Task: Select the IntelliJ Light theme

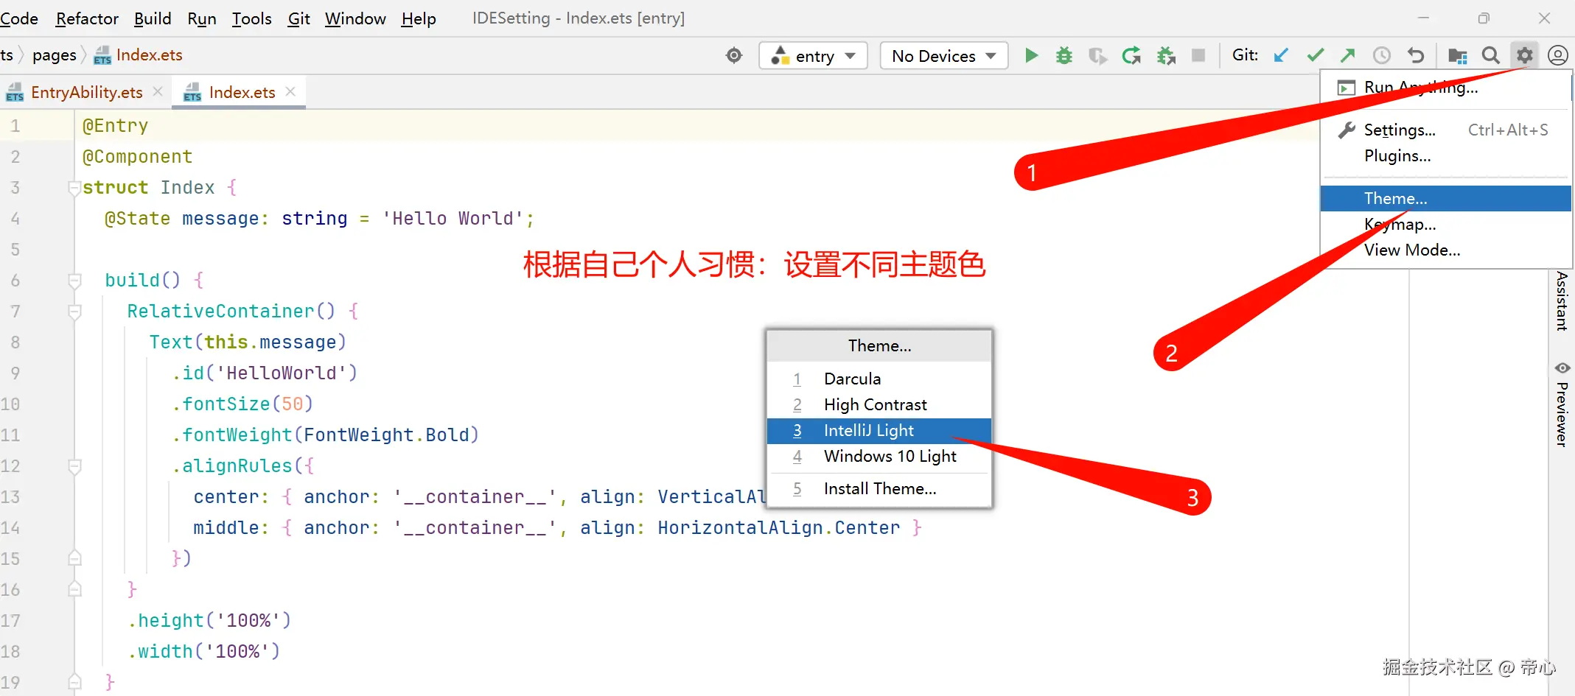Action: click(x=879, y=431)
